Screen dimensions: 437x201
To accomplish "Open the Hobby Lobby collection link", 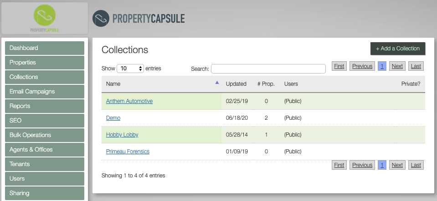I will point(122,135).
